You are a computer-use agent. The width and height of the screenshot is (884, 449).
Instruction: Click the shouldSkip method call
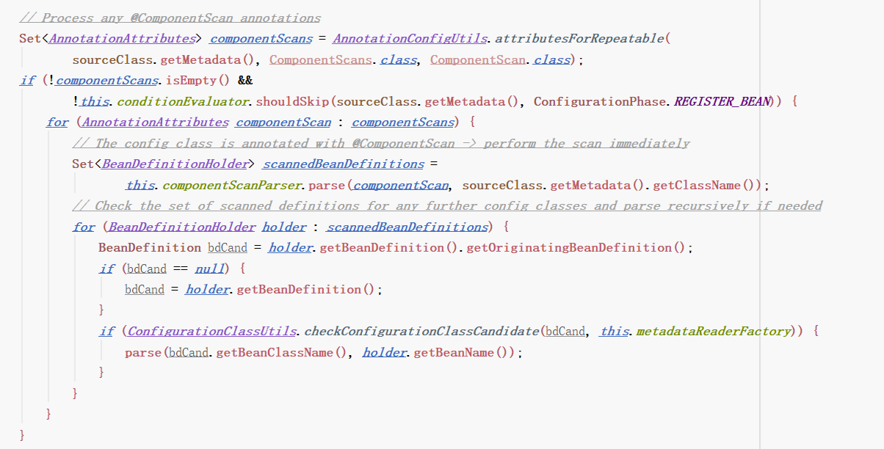tap(292, 101)
